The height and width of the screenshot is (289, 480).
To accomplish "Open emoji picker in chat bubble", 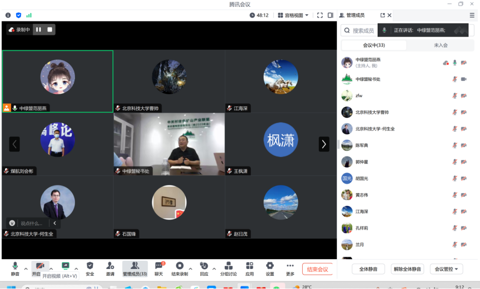I will coord(12,223).
